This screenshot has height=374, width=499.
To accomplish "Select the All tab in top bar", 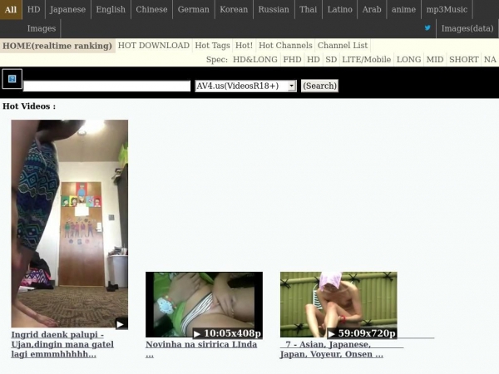I will click(x=11, y=9).
